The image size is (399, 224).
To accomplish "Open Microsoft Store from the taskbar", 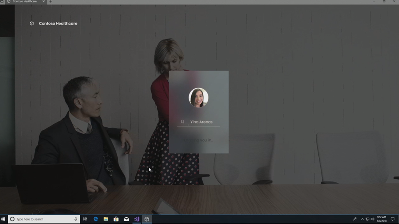I will point(116,219).
